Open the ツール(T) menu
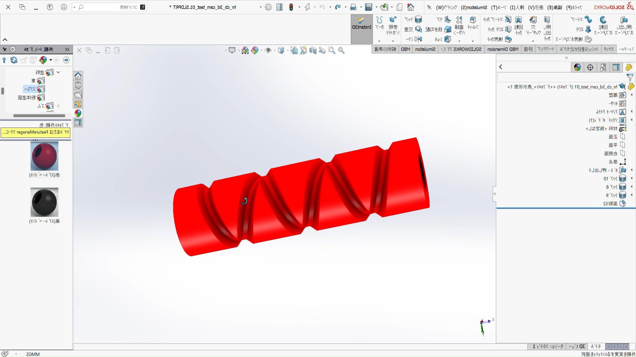Viewport: 636px width, 357px height. (499, 7)
